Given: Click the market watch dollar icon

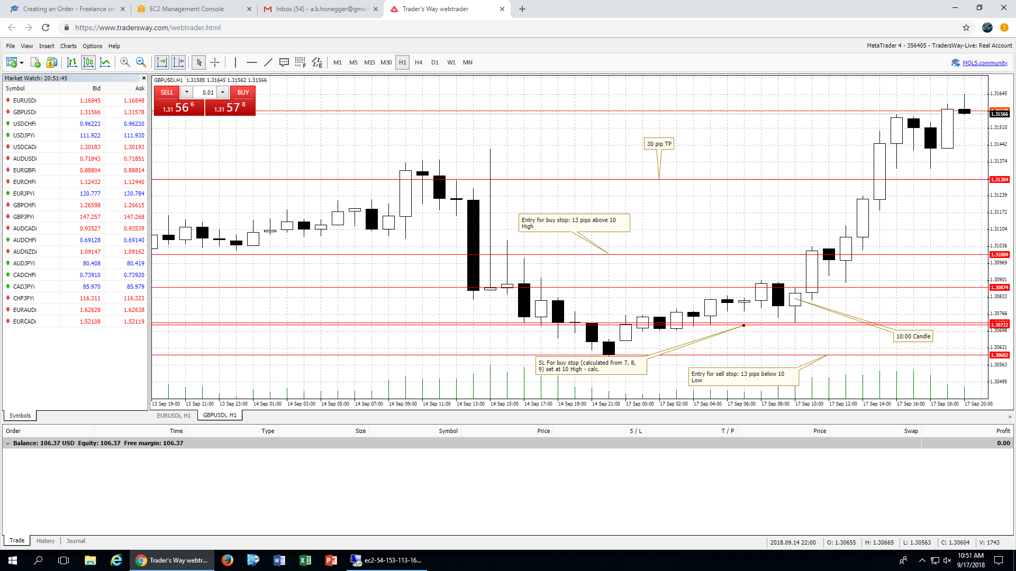Looking at the screenshot, I should click(x=51, y=62).
